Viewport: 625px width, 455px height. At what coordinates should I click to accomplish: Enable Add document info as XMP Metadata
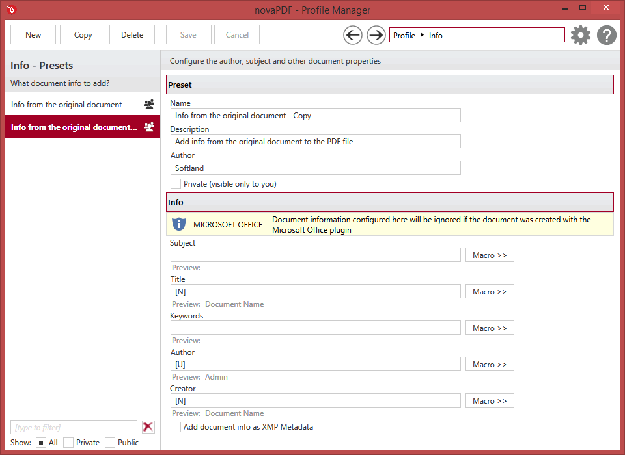[x=175, y=427]
